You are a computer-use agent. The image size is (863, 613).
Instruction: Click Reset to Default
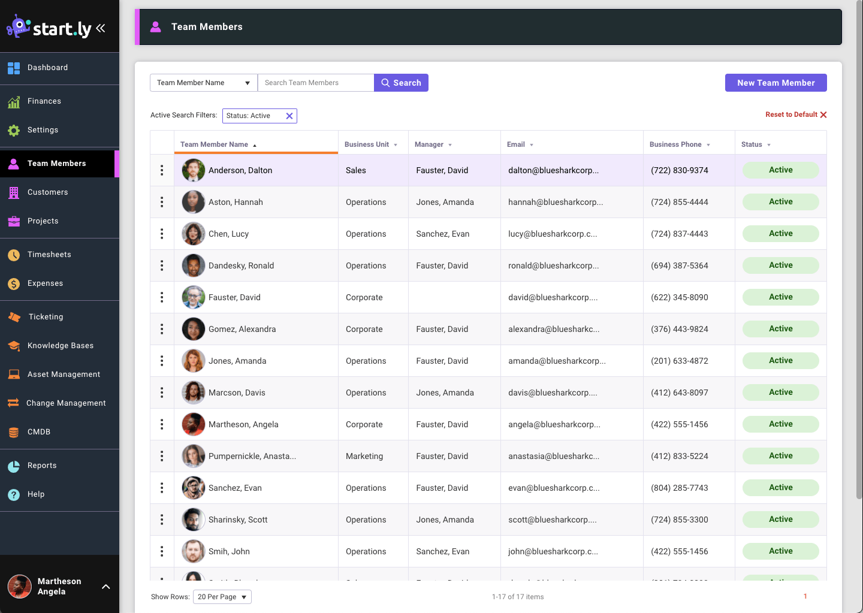click(x=791, y=114)
